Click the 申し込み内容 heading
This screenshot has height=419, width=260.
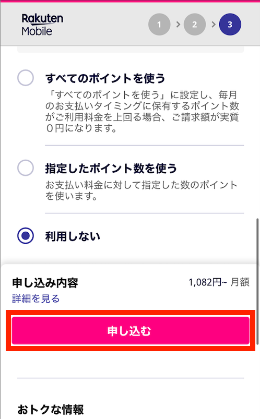pyautogui.click(x=45, y=283)
